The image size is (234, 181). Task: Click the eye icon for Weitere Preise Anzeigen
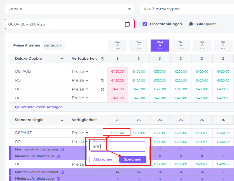point(17,107)
